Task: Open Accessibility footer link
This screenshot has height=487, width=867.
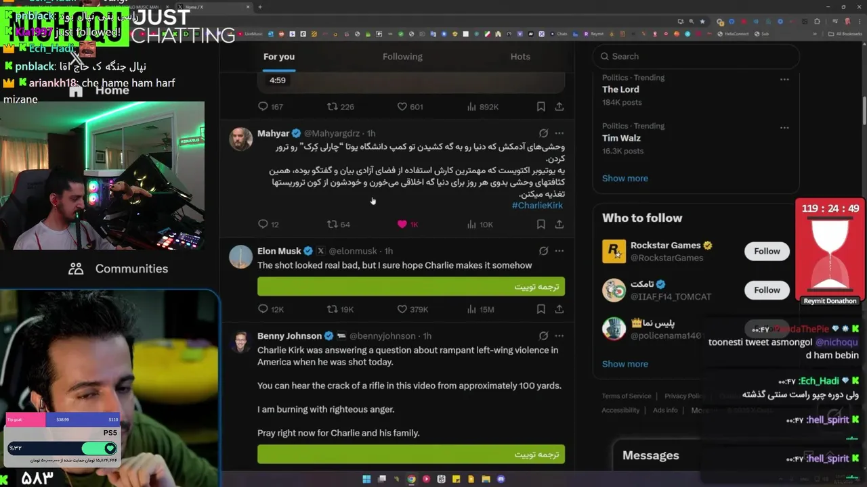Action: pos(620,411)
